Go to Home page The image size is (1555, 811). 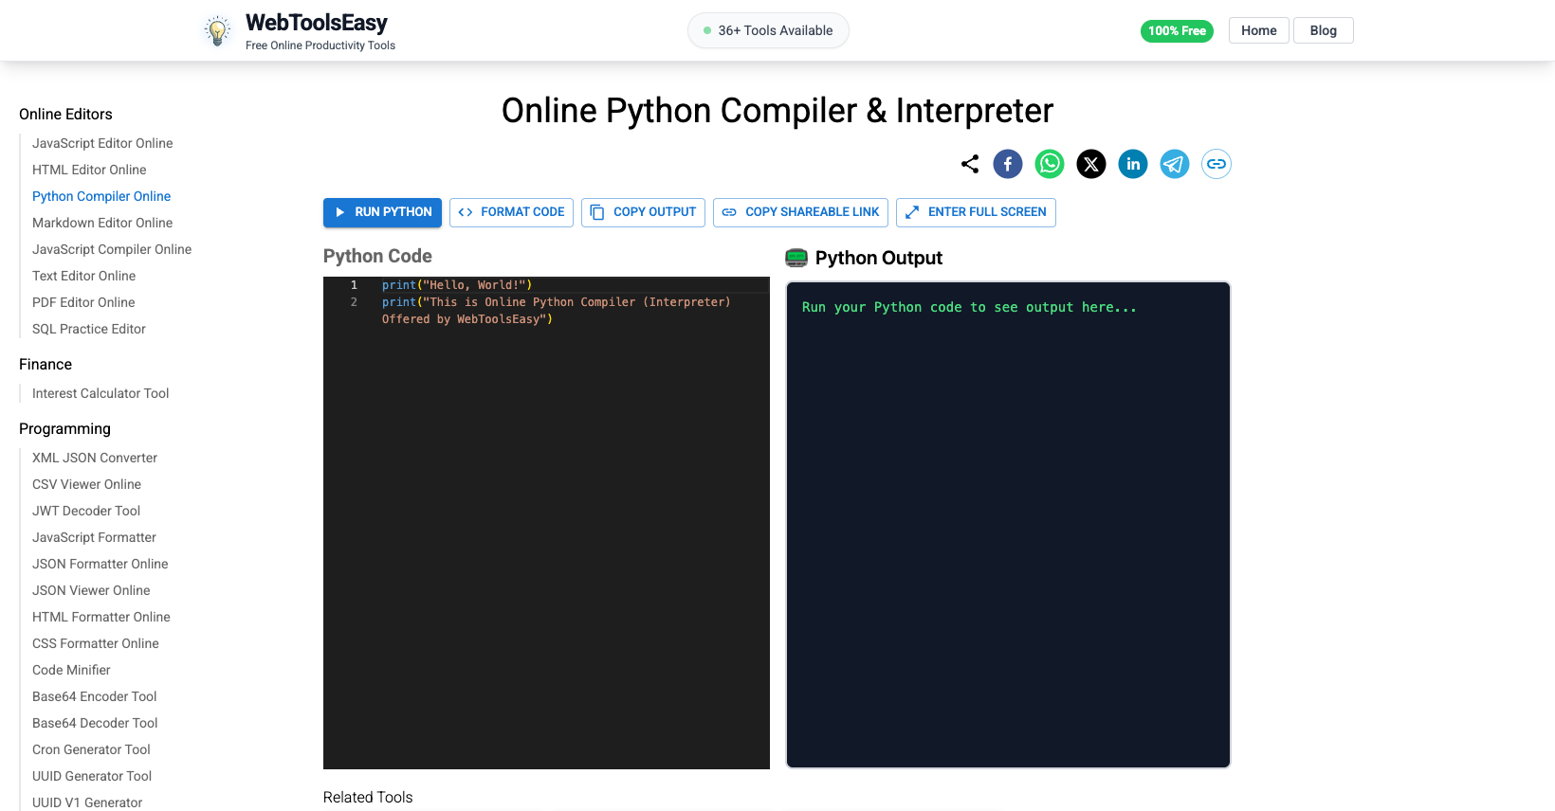[x=1259, y=30]
